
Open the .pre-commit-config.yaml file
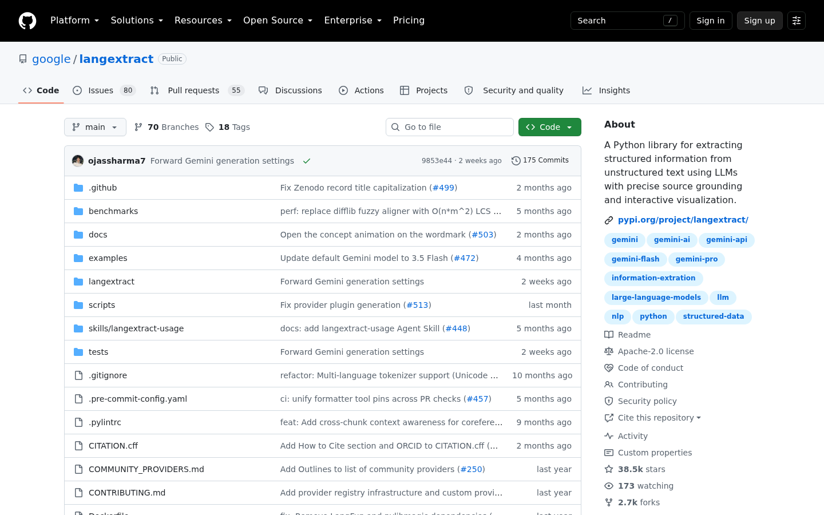pyautogui.click(x=138, y=399)
